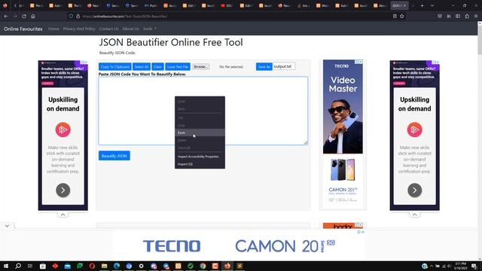The width and height of the screenshot is (482, 271).
Task: Go to browser home page icon
Action: [33, 17]
